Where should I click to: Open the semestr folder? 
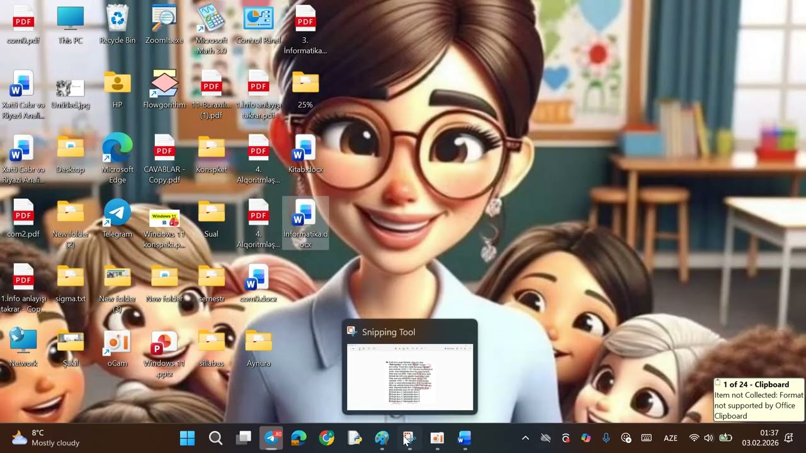212,284
